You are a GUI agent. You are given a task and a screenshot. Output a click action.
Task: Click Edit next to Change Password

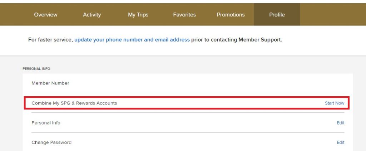340,142
